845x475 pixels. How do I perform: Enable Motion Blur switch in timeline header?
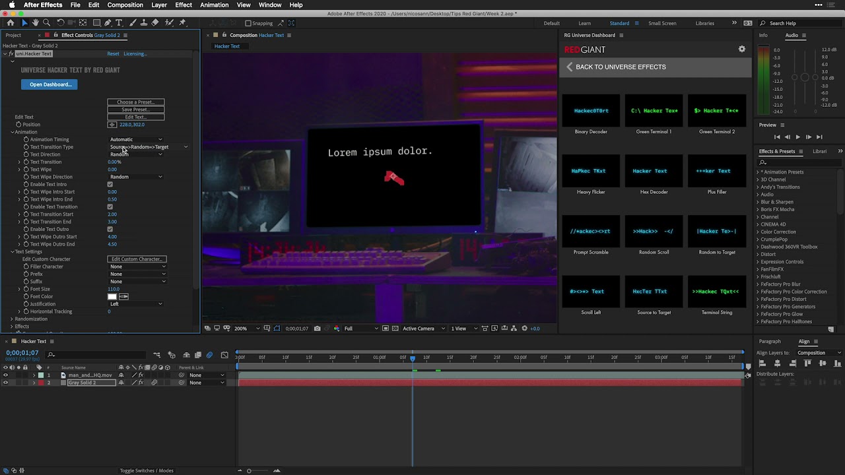[x=210, y=355]
